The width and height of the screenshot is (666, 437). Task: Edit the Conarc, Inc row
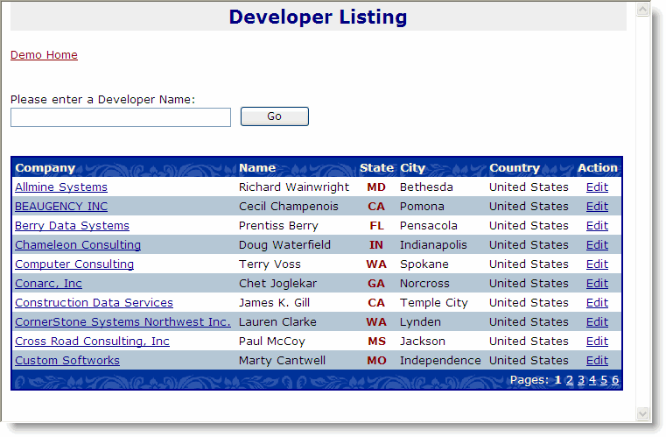(x=597, y=284)
